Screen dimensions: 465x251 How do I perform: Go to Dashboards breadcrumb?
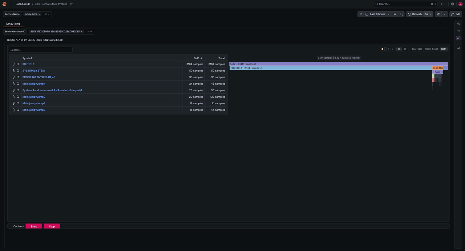[x=23, y=4]
